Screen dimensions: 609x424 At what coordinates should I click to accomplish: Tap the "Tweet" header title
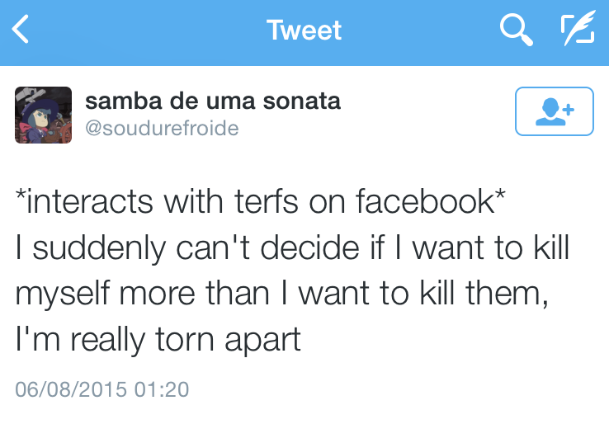(x=304, y=31)
